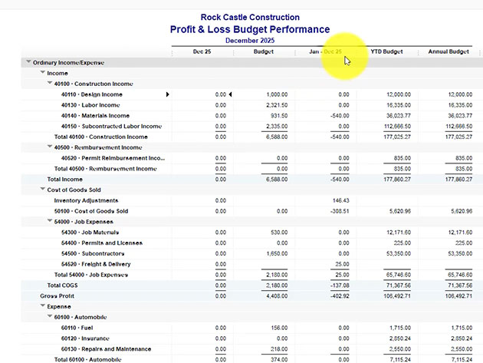Click the Annual Budget column header
The height and width of the screenshot is (363, 483).
(449, 52)
